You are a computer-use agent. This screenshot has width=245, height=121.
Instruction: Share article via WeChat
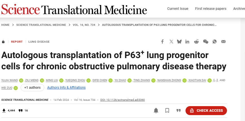206,42
